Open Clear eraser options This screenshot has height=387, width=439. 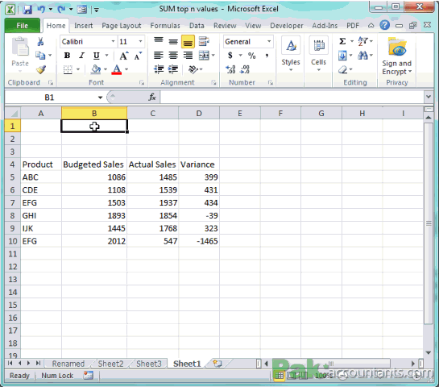click(342, 69)
